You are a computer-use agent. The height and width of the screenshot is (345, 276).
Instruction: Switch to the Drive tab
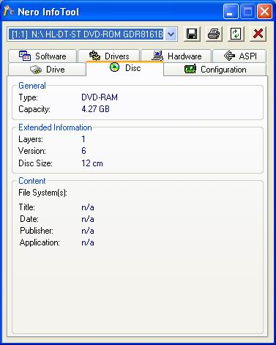pyautogui.click(x=47, y=70)
